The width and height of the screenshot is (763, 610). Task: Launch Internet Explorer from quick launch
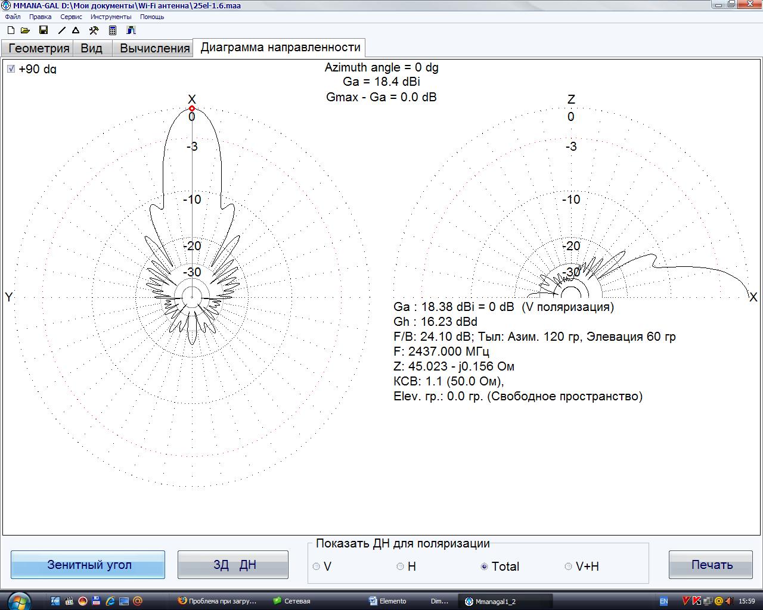[x=110, y=601]
